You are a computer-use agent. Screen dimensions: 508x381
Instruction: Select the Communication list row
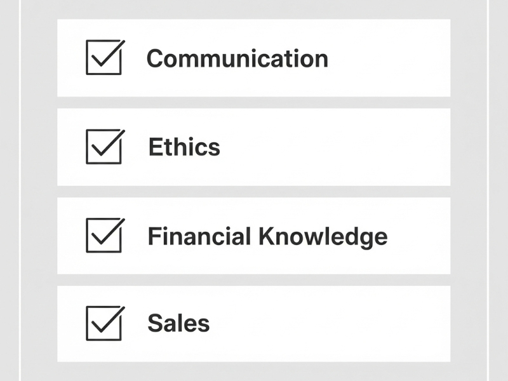(254, 58)
